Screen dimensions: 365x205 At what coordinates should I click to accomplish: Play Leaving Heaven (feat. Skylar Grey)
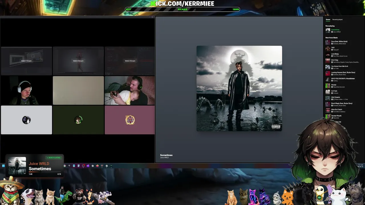point(342,73)
